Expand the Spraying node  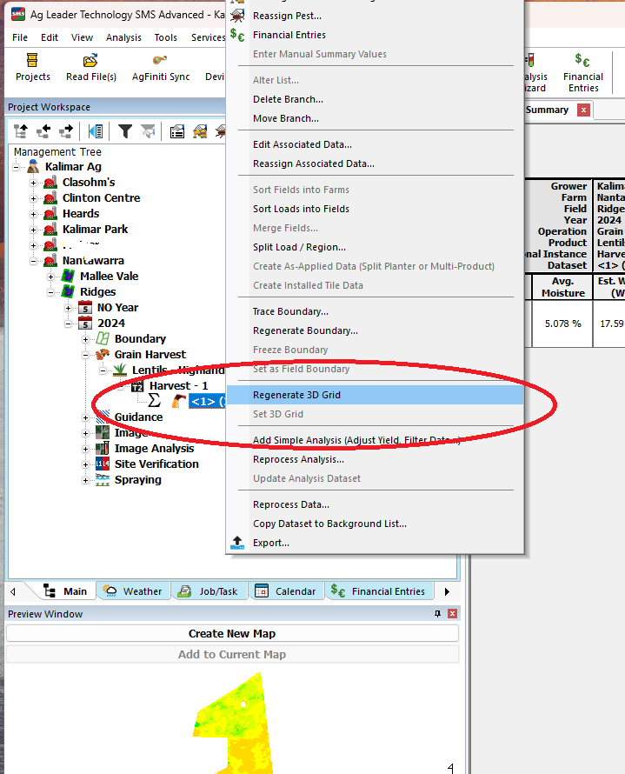(85, 480)
